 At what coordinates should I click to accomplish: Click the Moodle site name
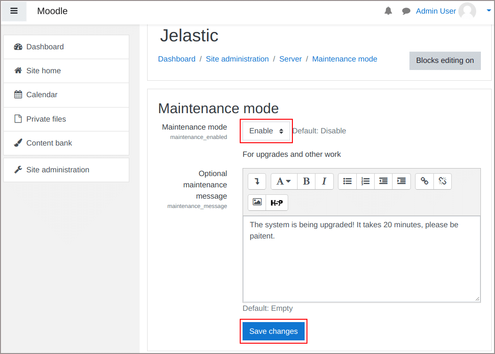pyautogui.click(x=52, y=11)
